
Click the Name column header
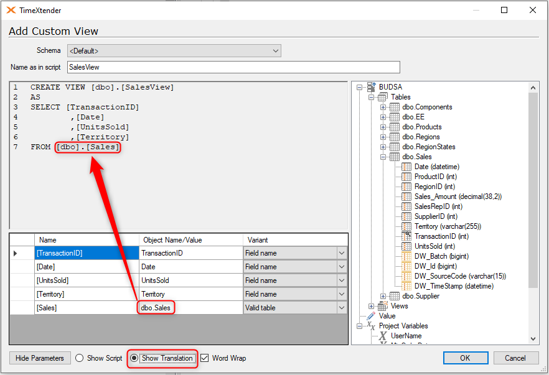point(87,240)
